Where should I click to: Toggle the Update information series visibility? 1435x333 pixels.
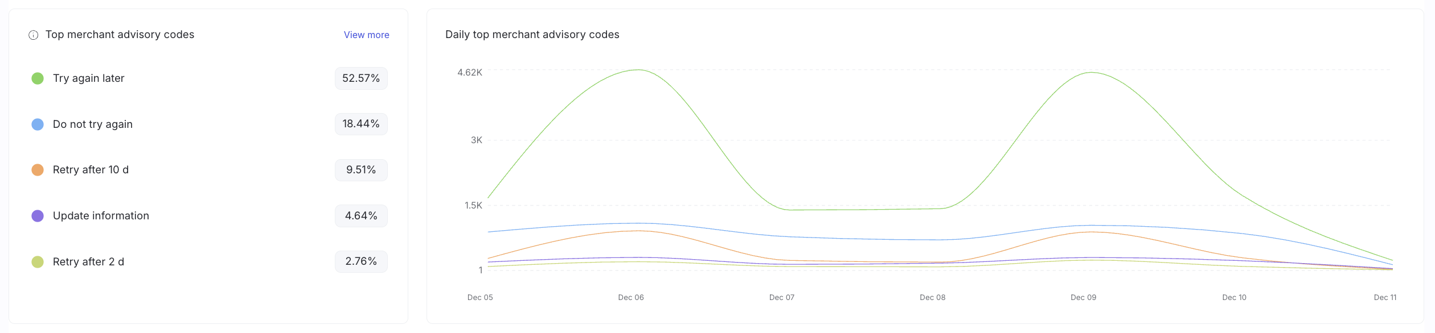click(x=101, y=215)
